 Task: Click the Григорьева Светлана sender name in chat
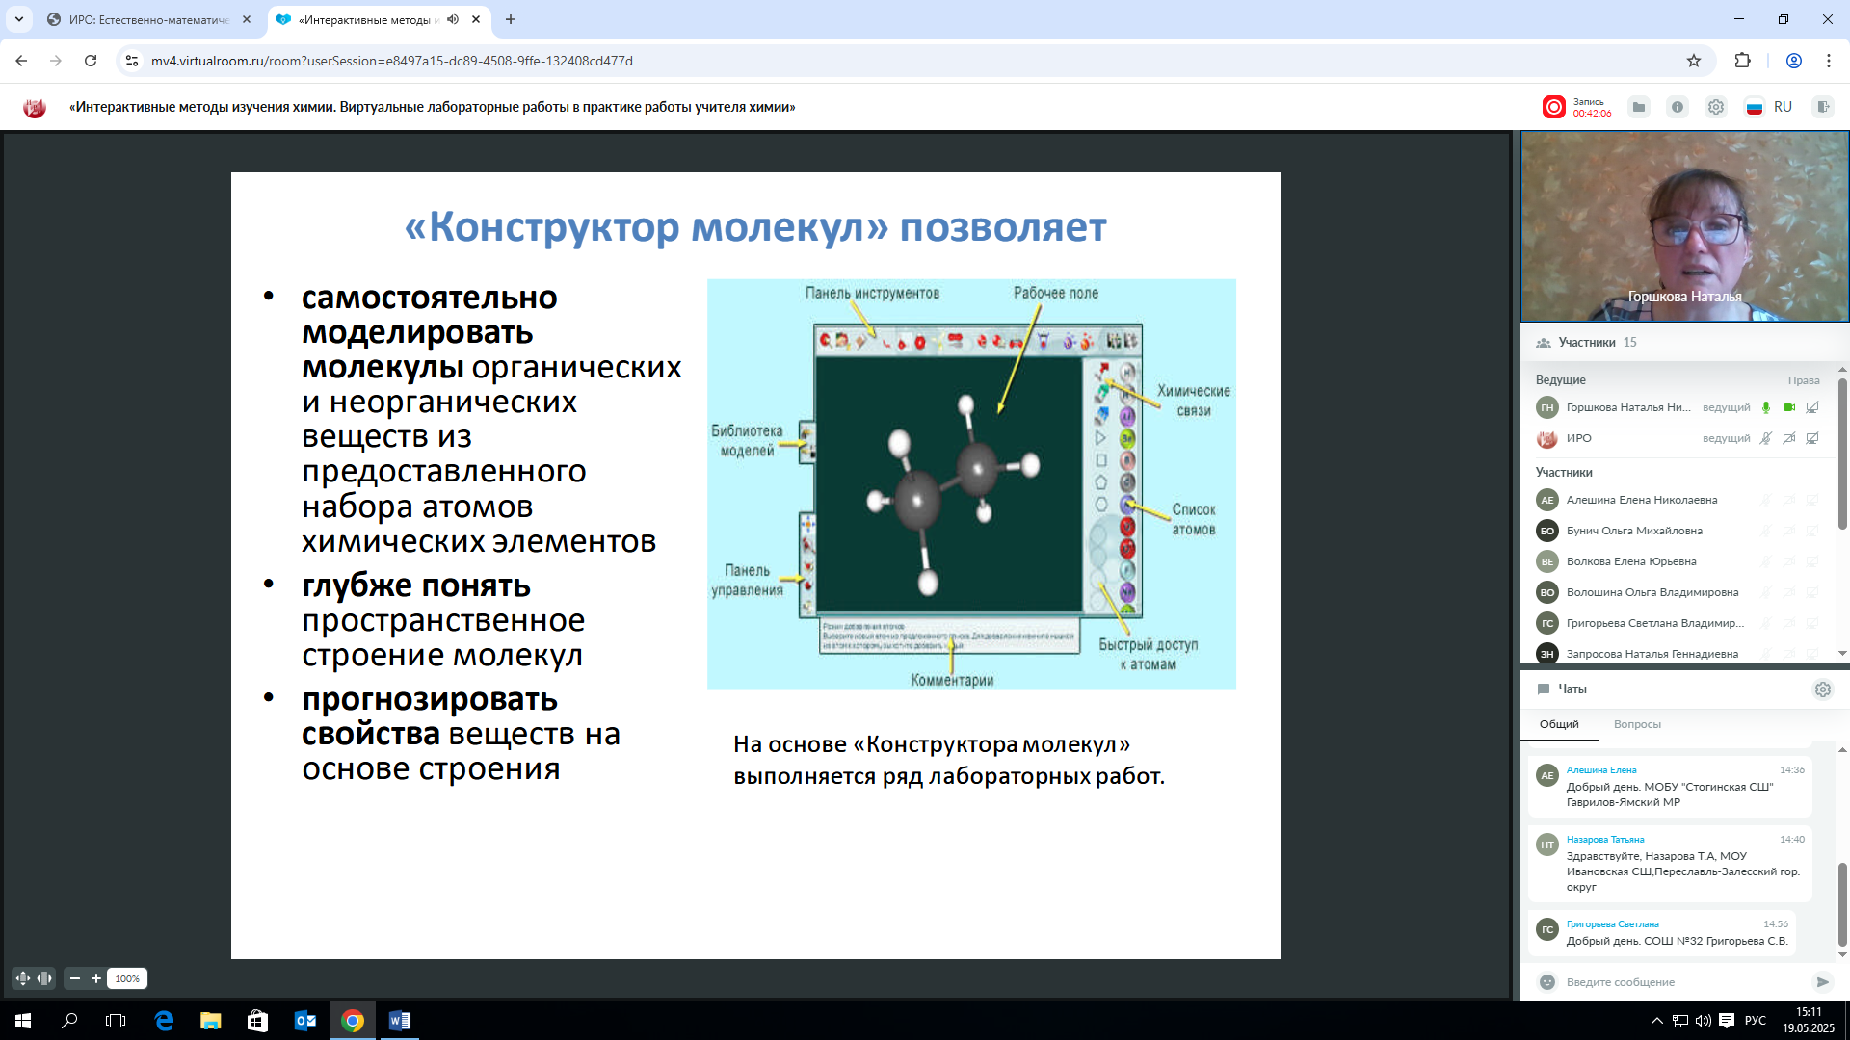(1612, 924)
